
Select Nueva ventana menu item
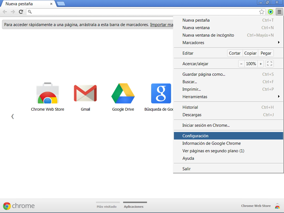(229, 28)
